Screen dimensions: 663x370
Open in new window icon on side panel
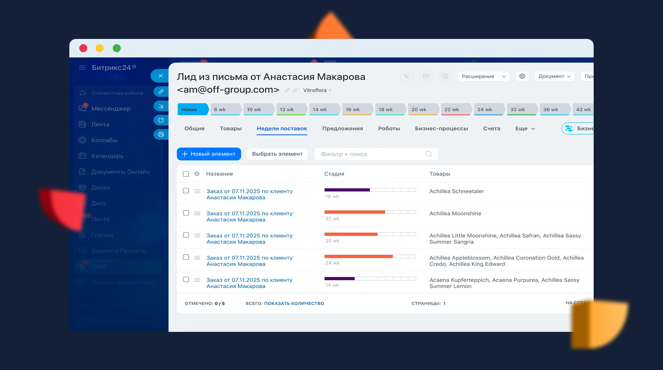(161, 120)
